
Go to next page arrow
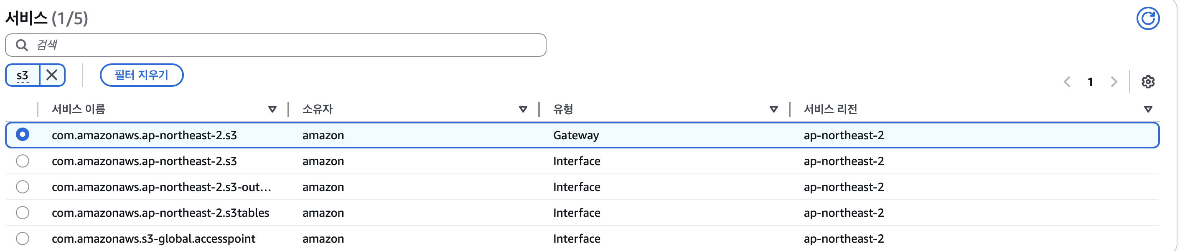[x=1114, y=82]
